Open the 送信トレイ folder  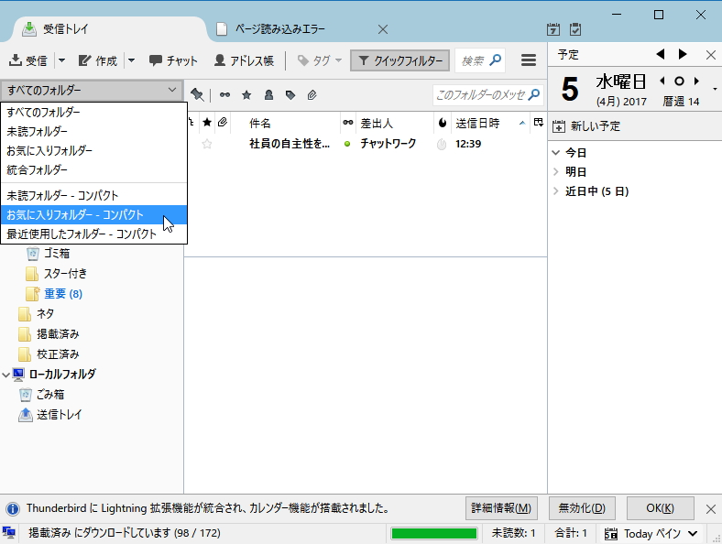point(59,415)
